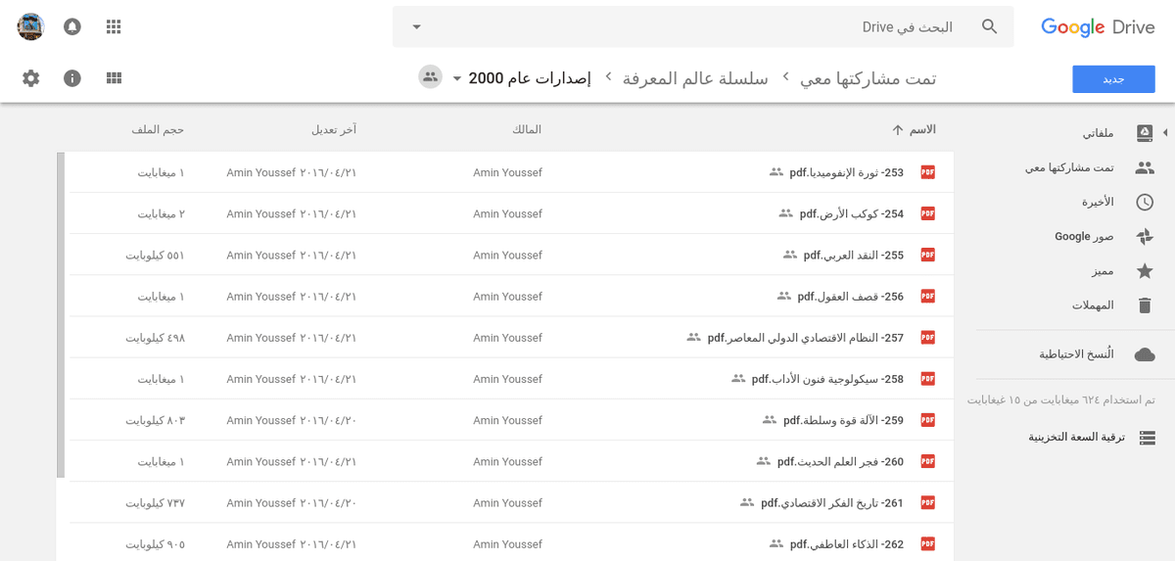
Task: Open the user profile avatar
Action: click(31, 26)
